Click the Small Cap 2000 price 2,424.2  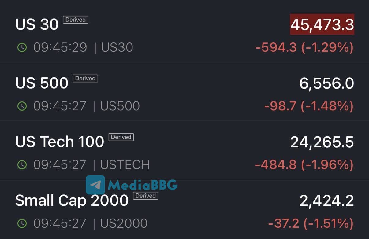coord(326,200)
